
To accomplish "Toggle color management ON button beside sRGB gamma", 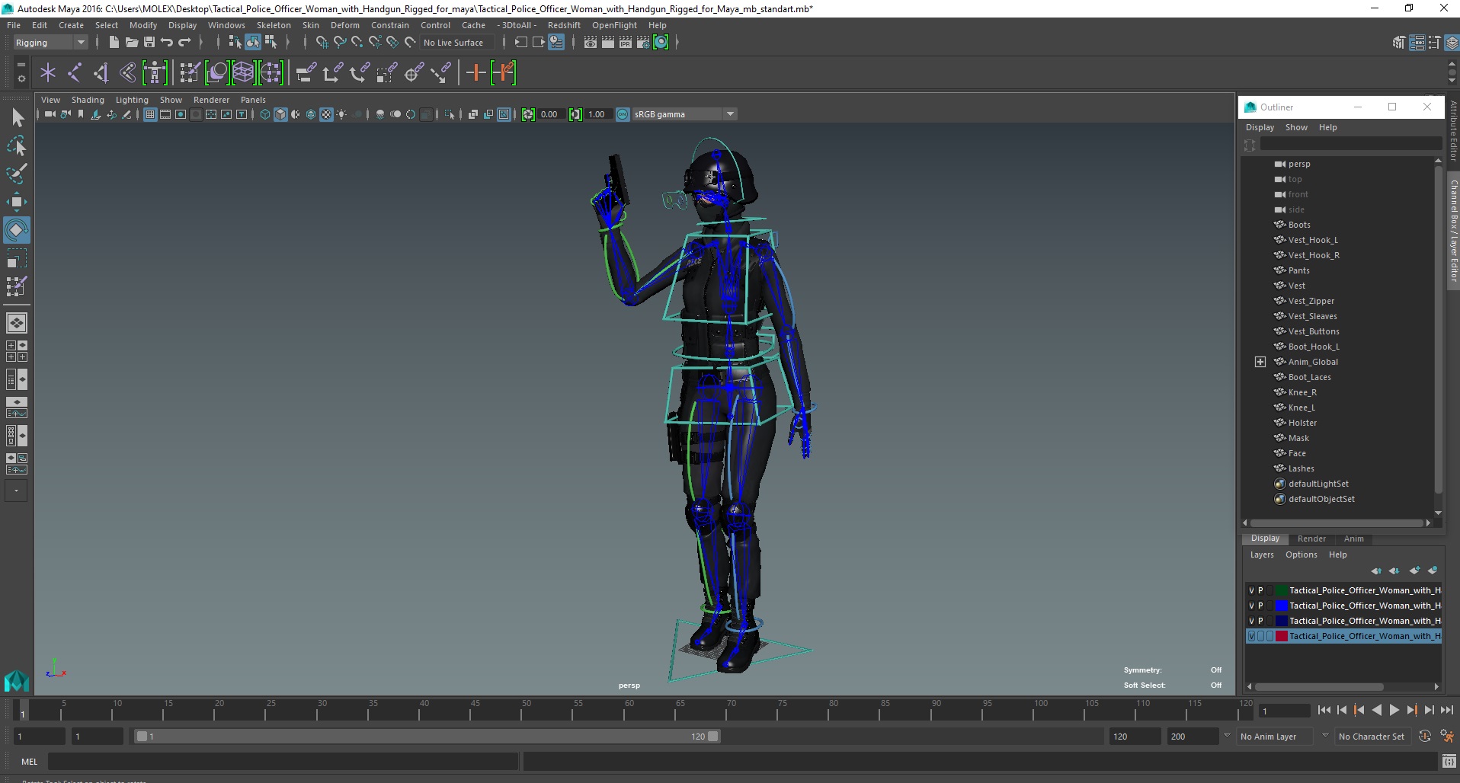I will [623, 114].
